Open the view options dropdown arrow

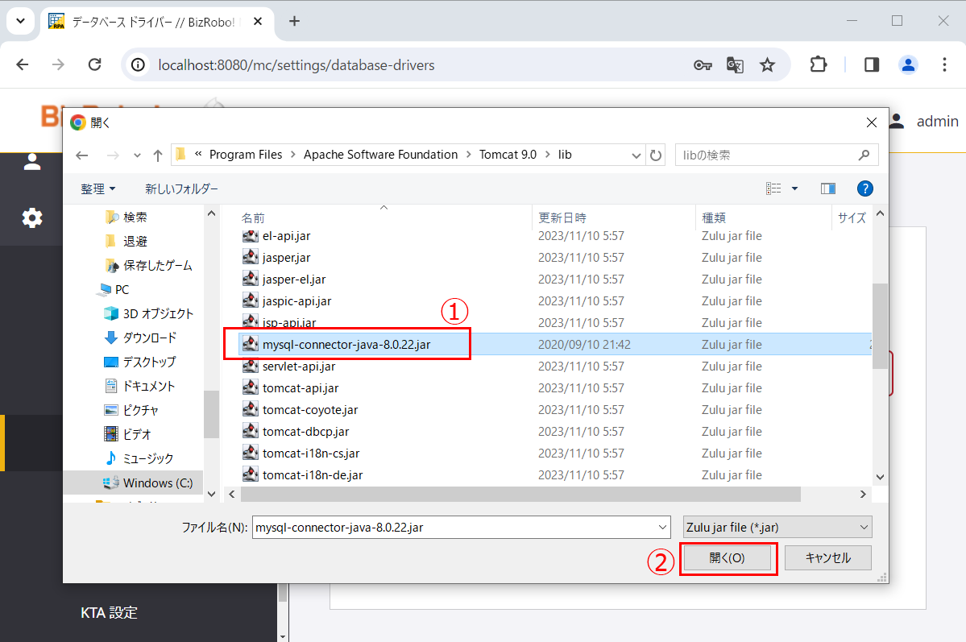pos(794,188)
